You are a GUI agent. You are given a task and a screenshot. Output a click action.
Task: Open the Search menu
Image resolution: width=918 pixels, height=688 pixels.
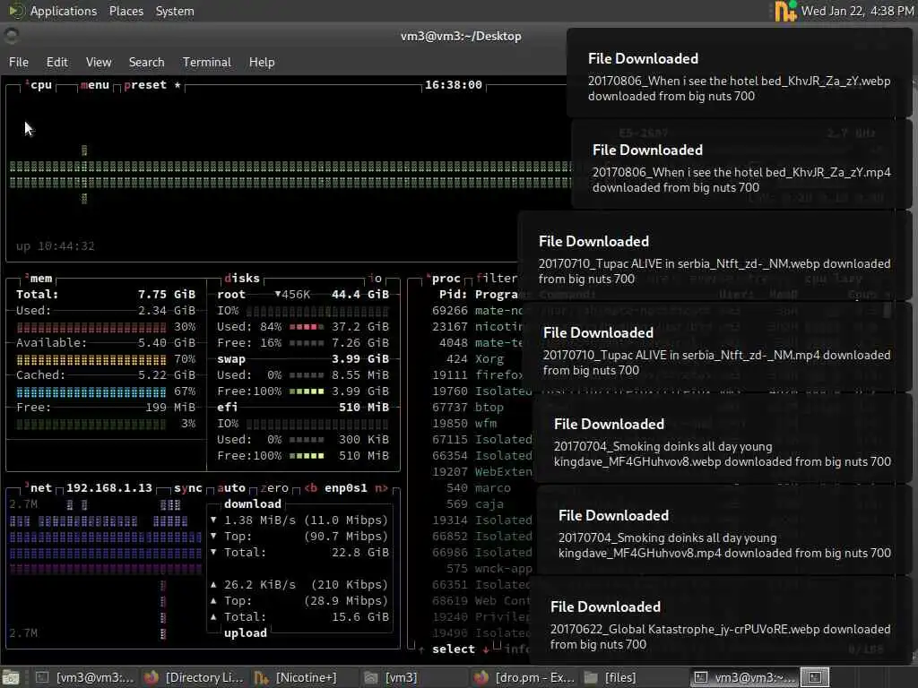point(146,62)
